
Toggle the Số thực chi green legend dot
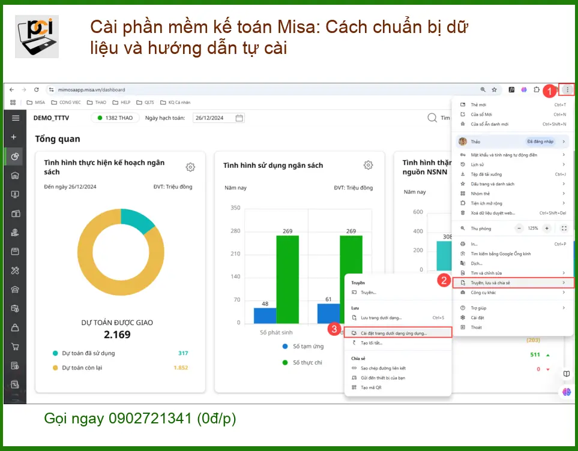tap(285, 363)
